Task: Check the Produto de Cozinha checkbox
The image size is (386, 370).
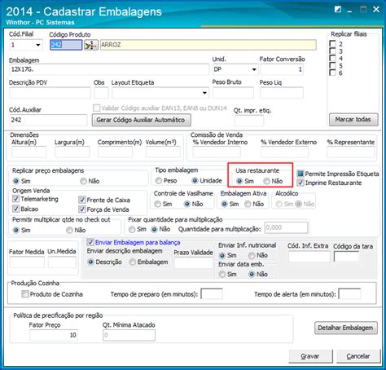Action: coord(25,294)
